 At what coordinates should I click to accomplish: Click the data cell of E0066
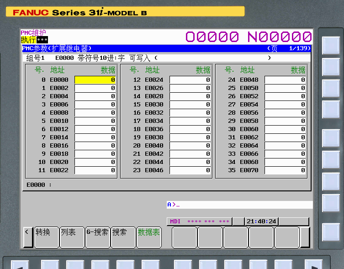point(285,154)
